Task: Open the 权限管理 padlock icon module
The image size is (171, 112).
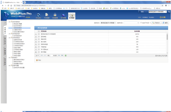Action: click(x=55, y=16)
